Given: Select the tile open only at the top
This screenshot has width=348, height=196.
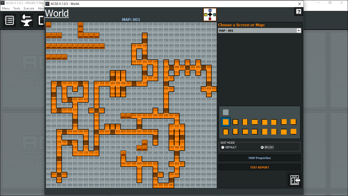Looking at the screenshot, I should tap(235, 132).
